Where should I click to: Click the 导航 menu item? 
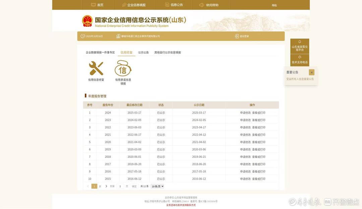(x=274, y=5)
